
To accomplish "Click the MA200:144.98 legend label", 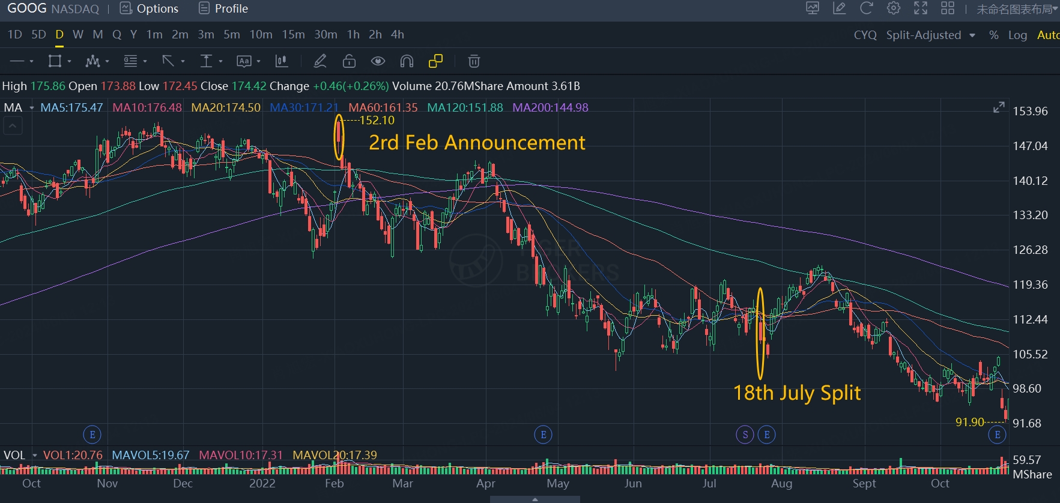I will tap(550, 107).
